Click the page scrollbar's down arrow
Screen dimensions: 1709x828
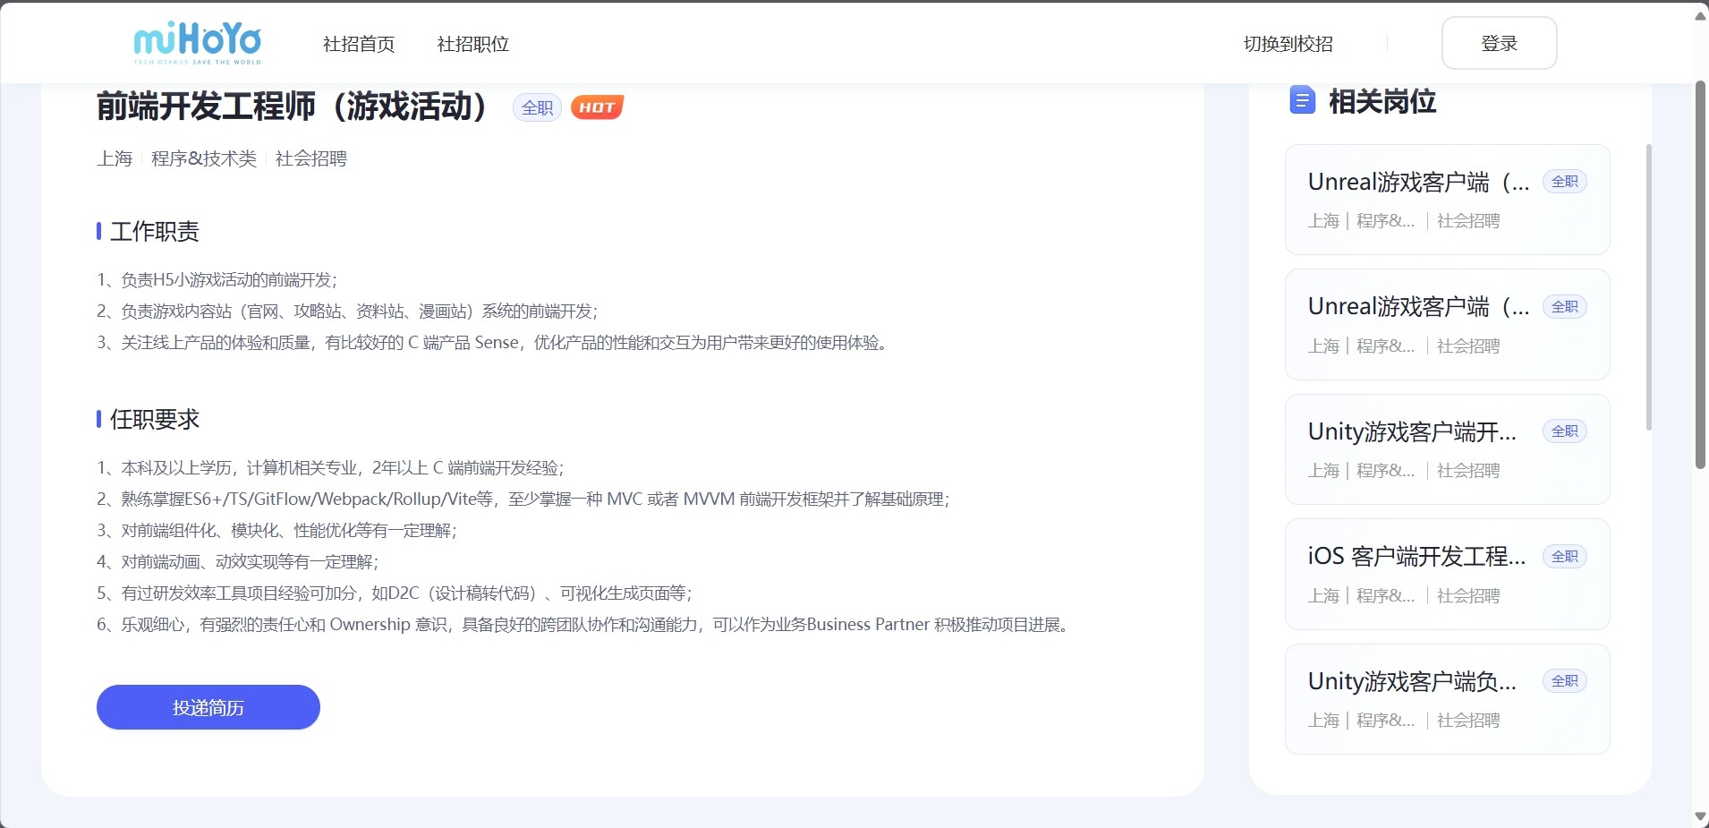1700,816
